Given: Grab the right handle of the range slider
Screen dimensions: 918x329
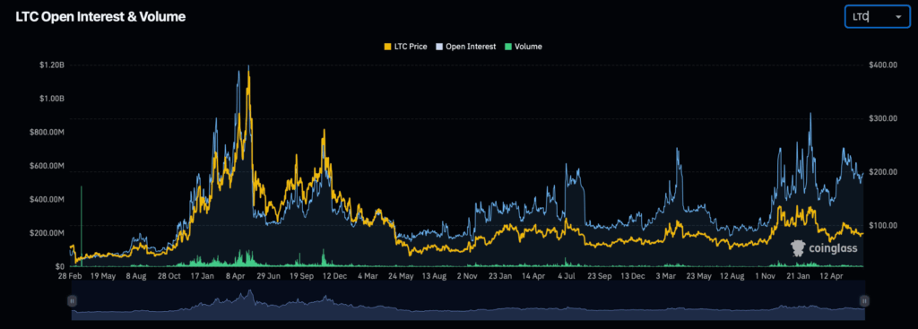Looking at the screenshot, I should tap(864, 301).
